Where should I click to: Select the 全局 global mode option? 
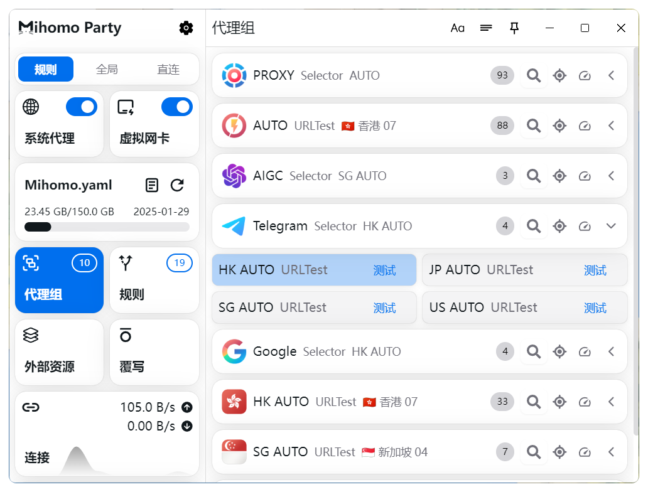107,69
